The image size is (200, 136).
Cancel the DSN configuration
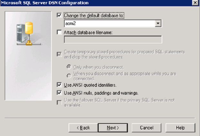click(x=147, y=128)
